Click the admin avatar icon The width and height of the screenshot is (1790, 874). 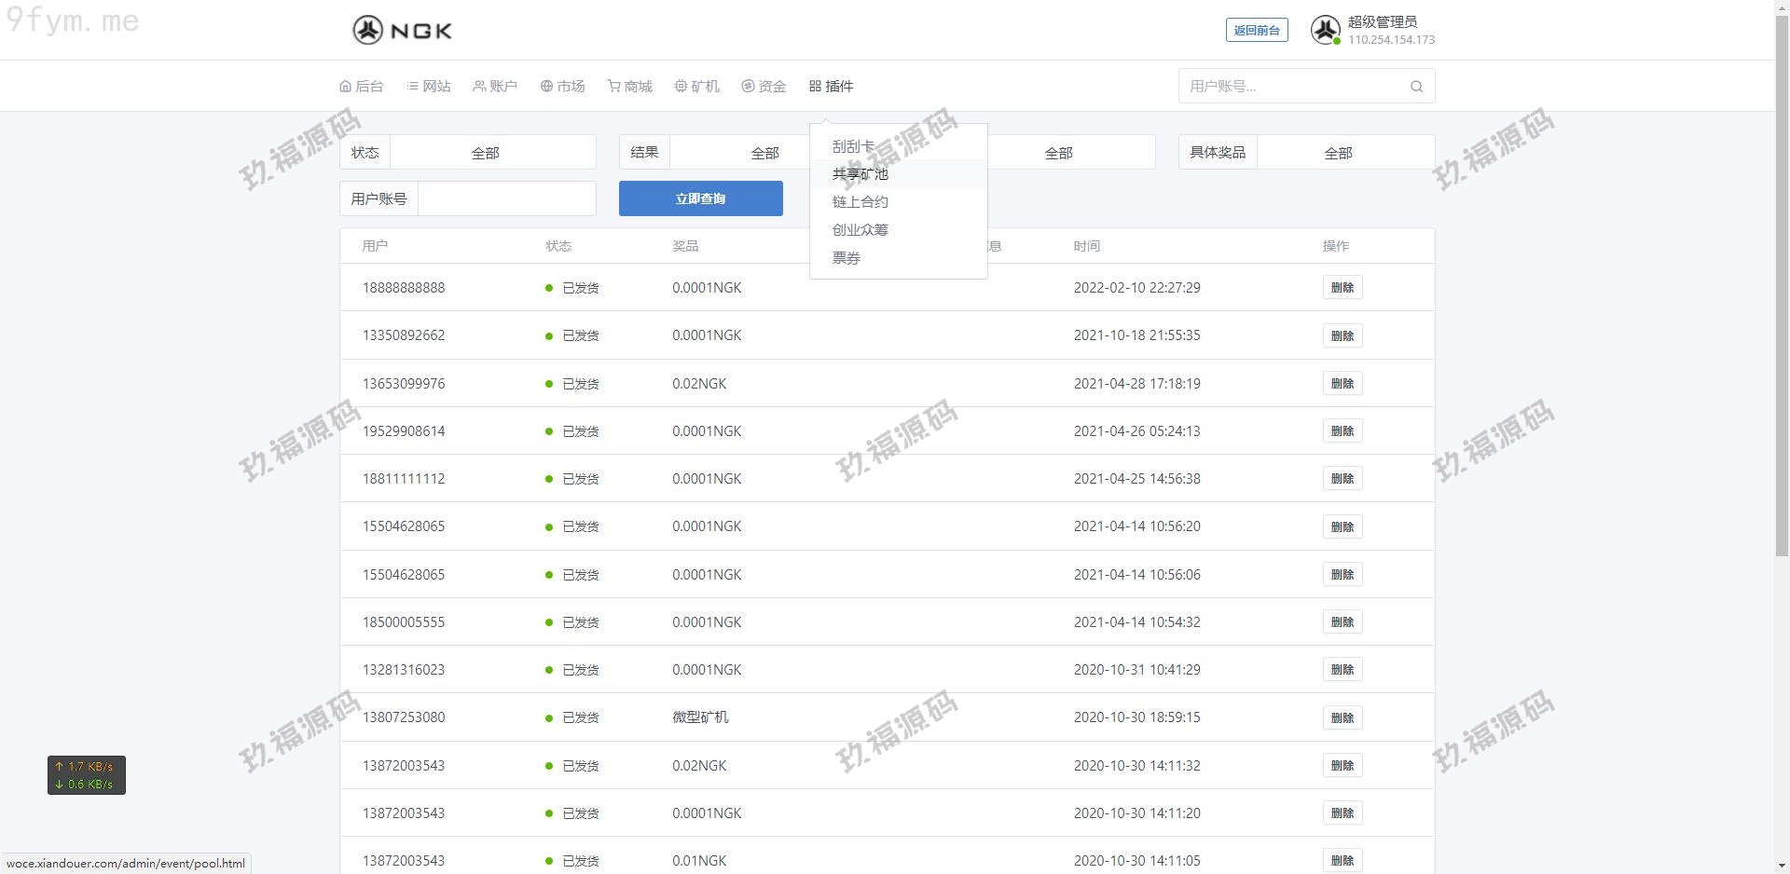pos(1325,31)
